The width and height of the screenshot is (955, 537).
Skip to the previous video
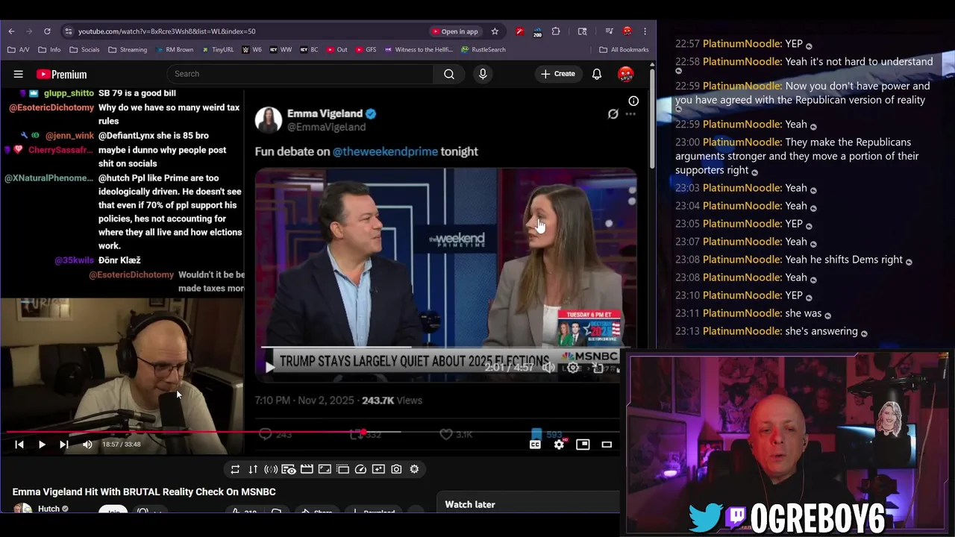coord(19,445)
